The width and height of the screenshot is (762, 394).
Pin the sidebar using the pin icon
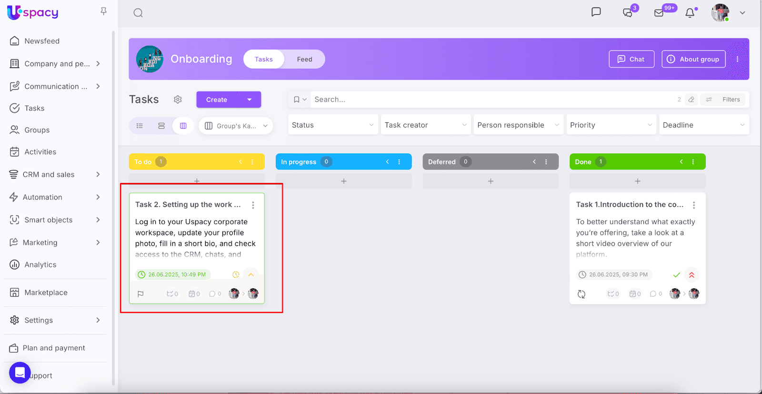[x=103, y=11]
